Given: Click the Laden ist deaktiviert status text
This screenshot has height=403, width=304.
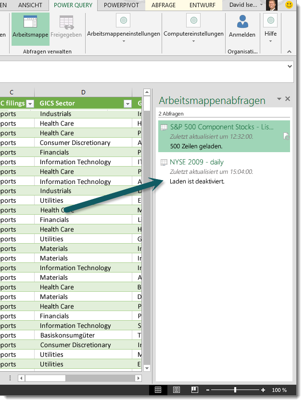Looking at the screenshot, I should point(197,182).
